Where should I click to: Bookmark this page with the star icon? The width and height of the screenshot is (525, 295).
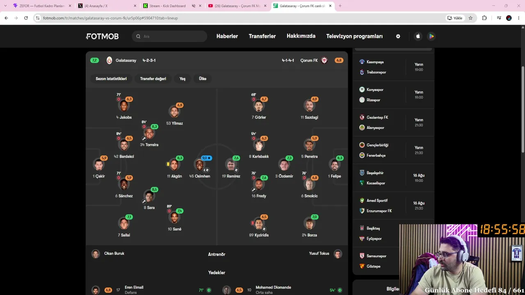pos(470,18)
